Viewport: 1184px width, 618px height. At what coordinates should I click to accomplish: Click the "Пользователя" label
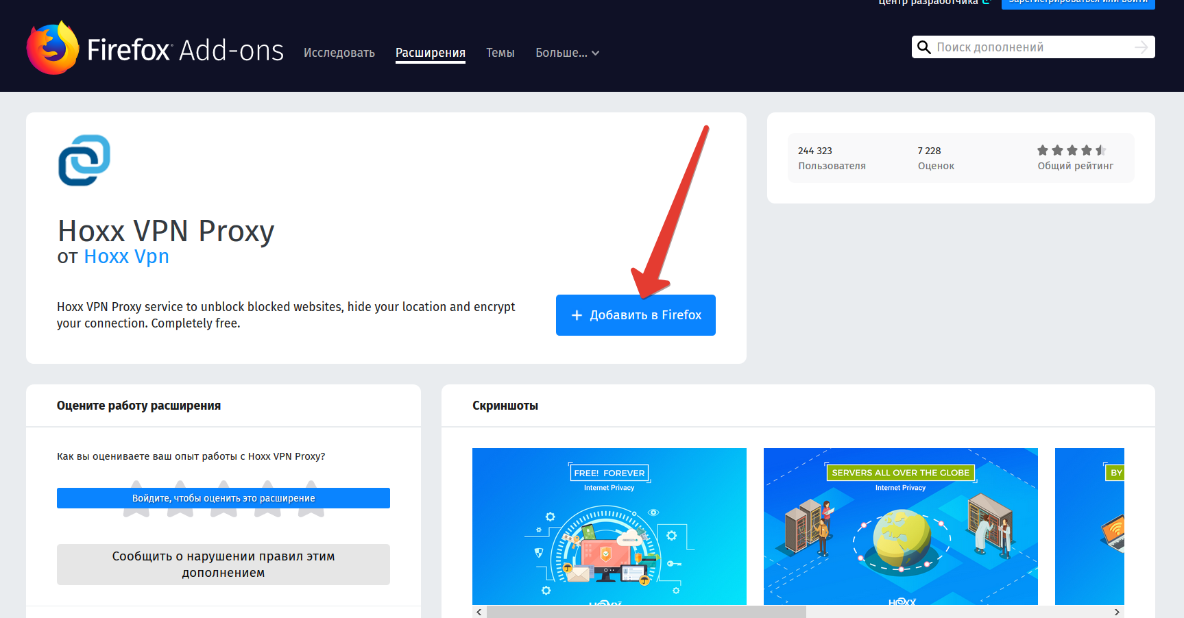tap(832, 166)
